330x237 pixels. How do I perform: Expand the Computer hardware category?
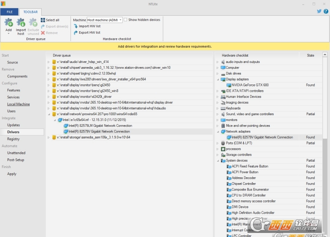(218, 68)
